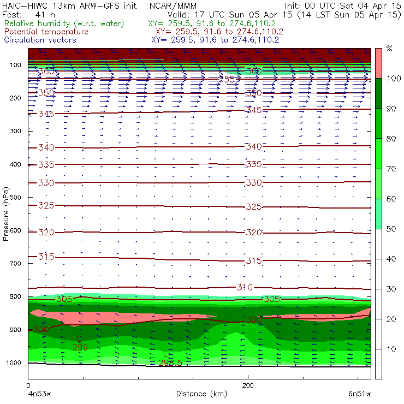The image size is (404, 404).
Task: Click the '315' contour label near left edge
Action: pos(46,257)
